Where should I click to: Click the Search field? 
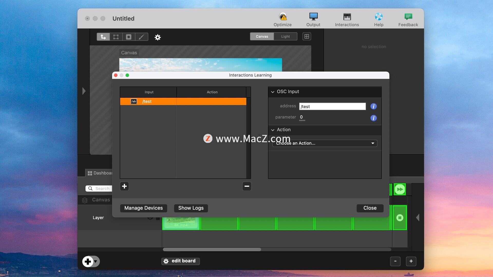click(99, 189)
